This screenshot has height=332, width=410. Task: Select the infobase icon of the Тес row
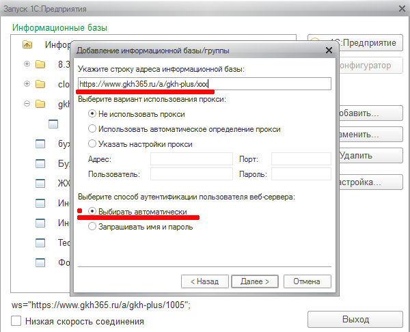40,243
